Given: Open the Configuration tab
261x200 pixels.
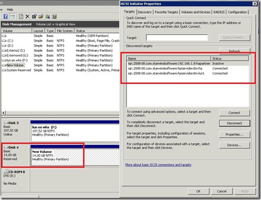Looking at the screenshot, I should click(x=237, y=12).
